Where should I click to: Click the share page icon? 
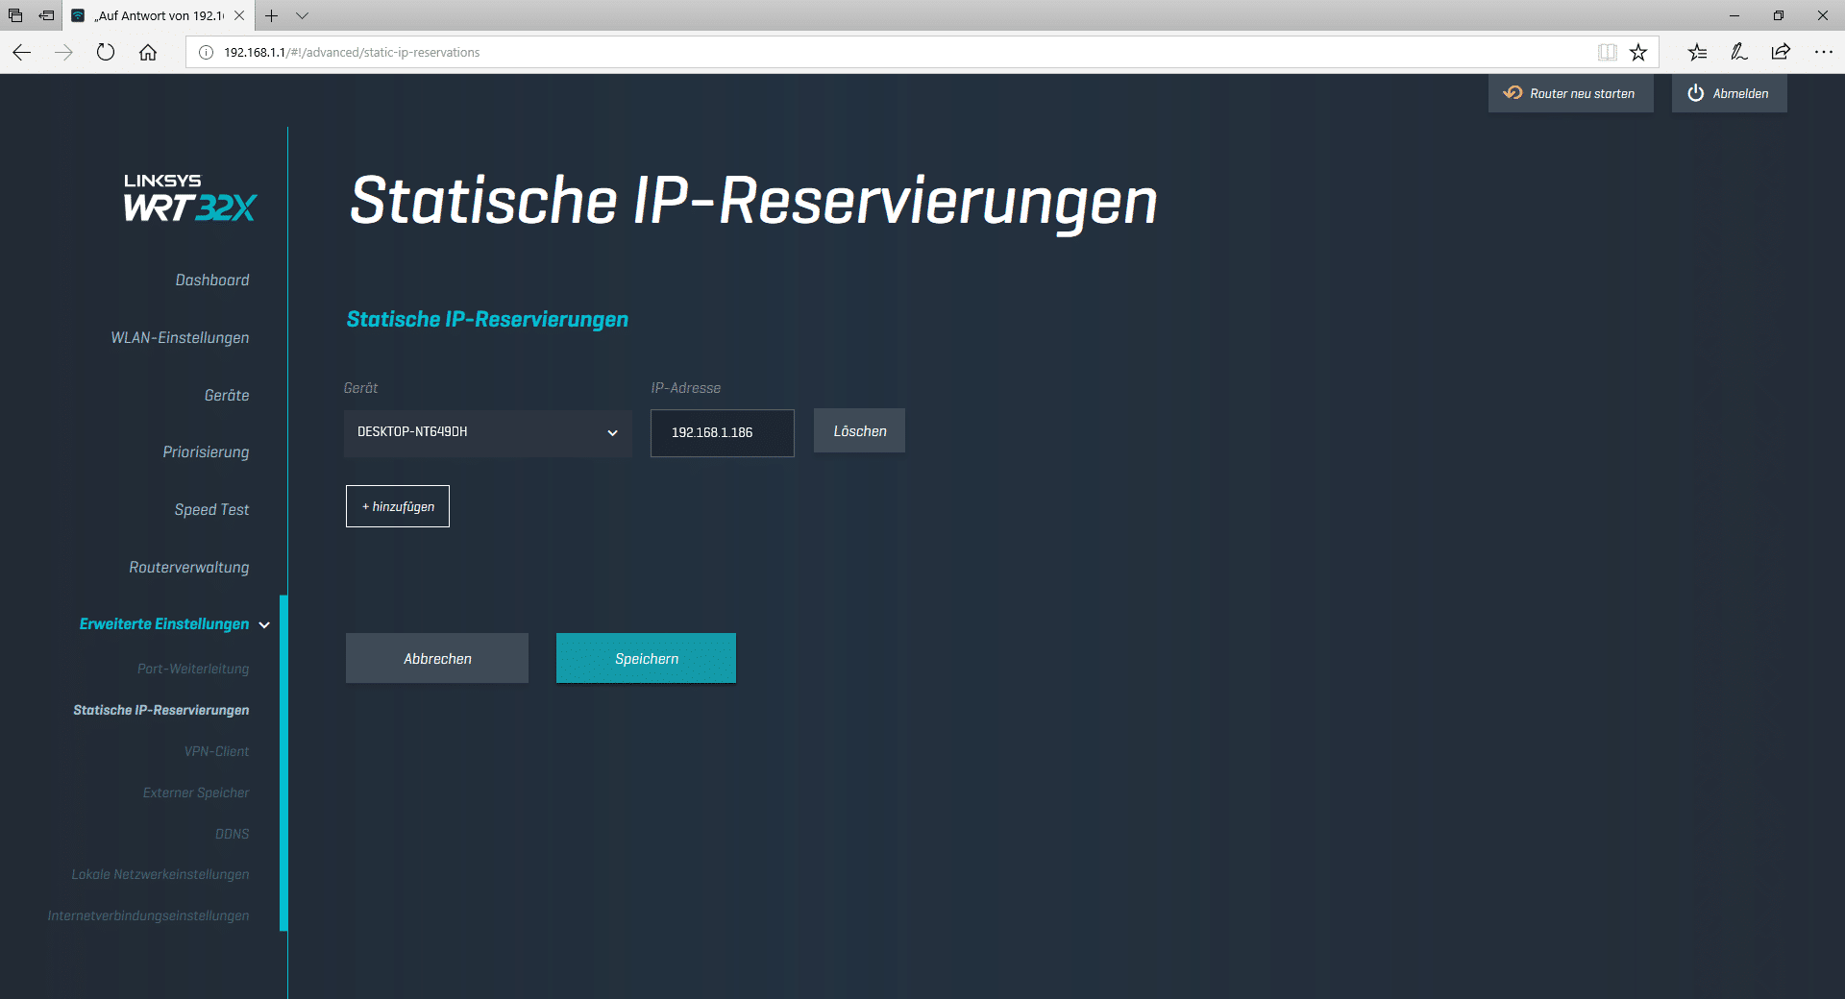[x=1781, y=52]
